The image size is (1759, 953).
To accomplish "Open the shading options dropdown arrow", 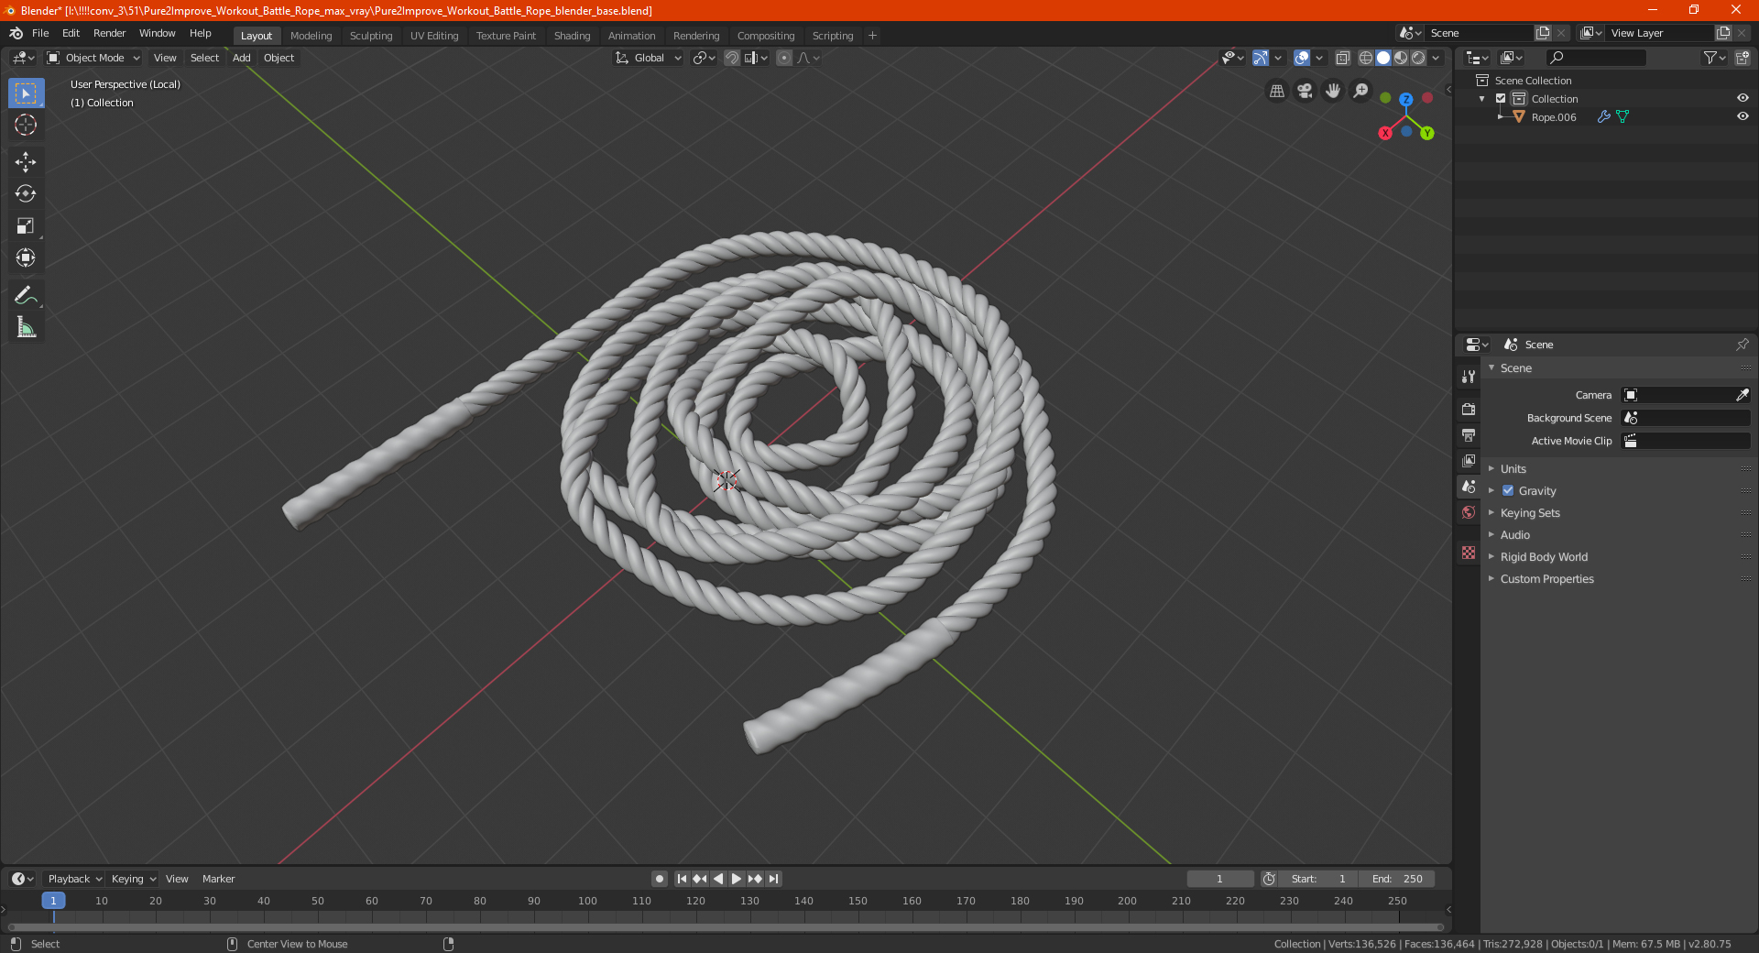I will pyautogui.click(x=1436, y=58).
